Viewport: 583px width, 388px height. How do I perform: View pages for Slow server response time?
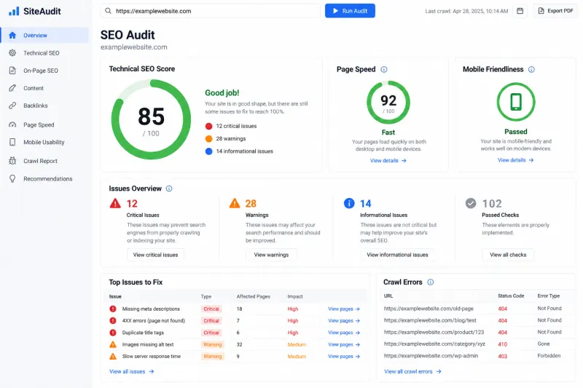coord(344,356)
